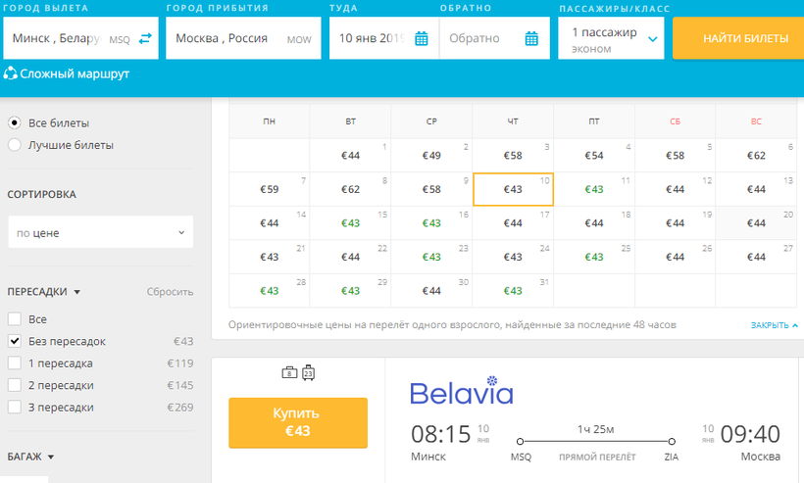Click the baggage suitcase icon above Buy button
The height and width of the screenshot is (483, 804).
289,372
